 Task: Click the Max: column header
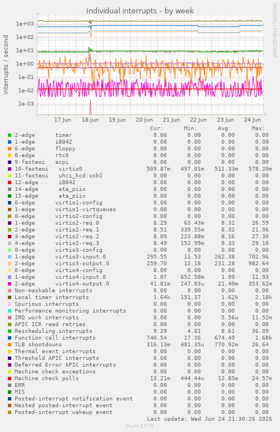tap(258, 128)
